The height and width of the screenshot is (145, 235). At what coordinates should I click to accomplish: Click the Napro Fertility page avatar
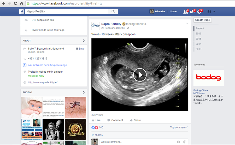pyautogui.click(x=96, y=26)
